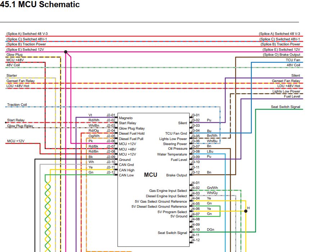327x252 pixels.
Task: Click the "Wh/Bn" wire color code
Action: click(94, 126)
